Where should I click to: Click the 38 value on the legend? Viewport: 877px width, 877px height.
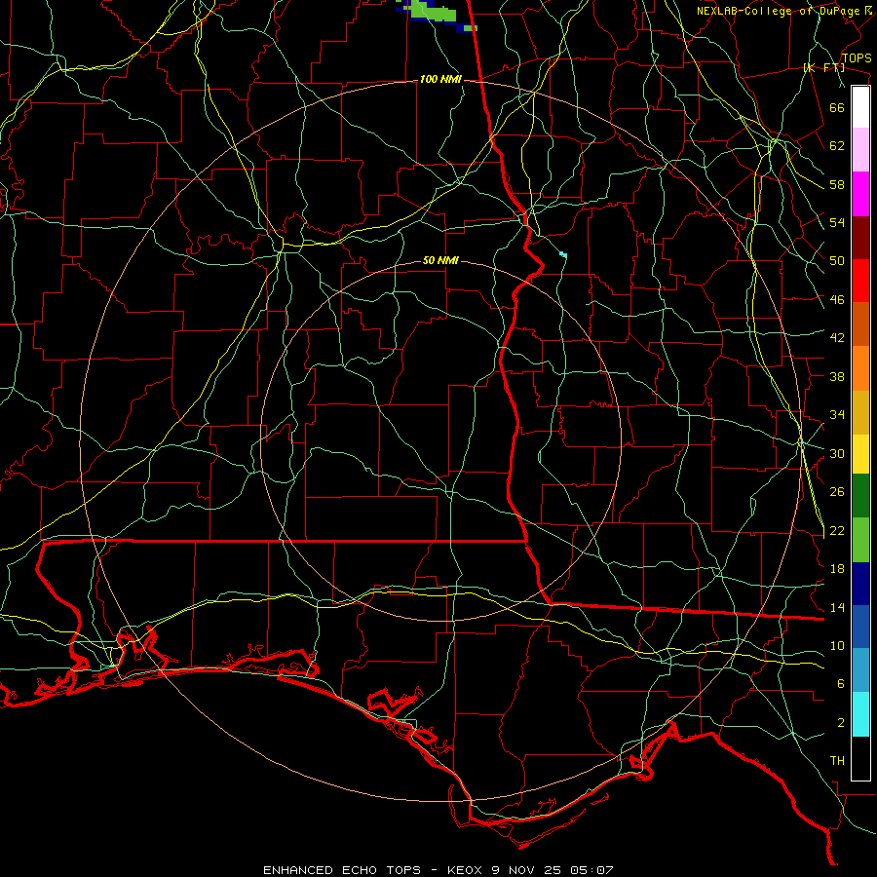click(x=837, y=376)
